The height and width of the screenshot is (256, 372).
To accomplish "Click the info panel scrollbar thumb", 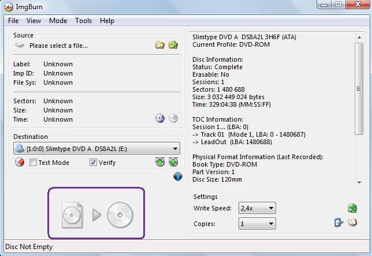I will click(359, 89).
